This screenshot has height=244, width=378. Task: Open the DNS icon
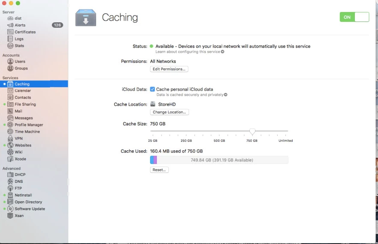[x=10, y=182]
